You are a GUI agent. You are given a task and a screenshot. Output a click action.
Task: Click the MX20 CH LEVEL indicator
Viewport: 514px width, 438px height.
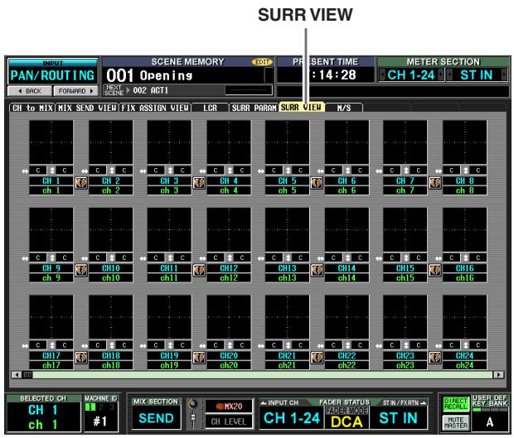[x=229, y=414]
